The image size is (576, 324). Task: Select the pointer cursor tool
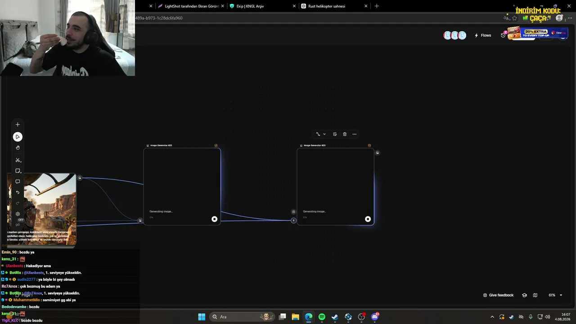point(18,137)
